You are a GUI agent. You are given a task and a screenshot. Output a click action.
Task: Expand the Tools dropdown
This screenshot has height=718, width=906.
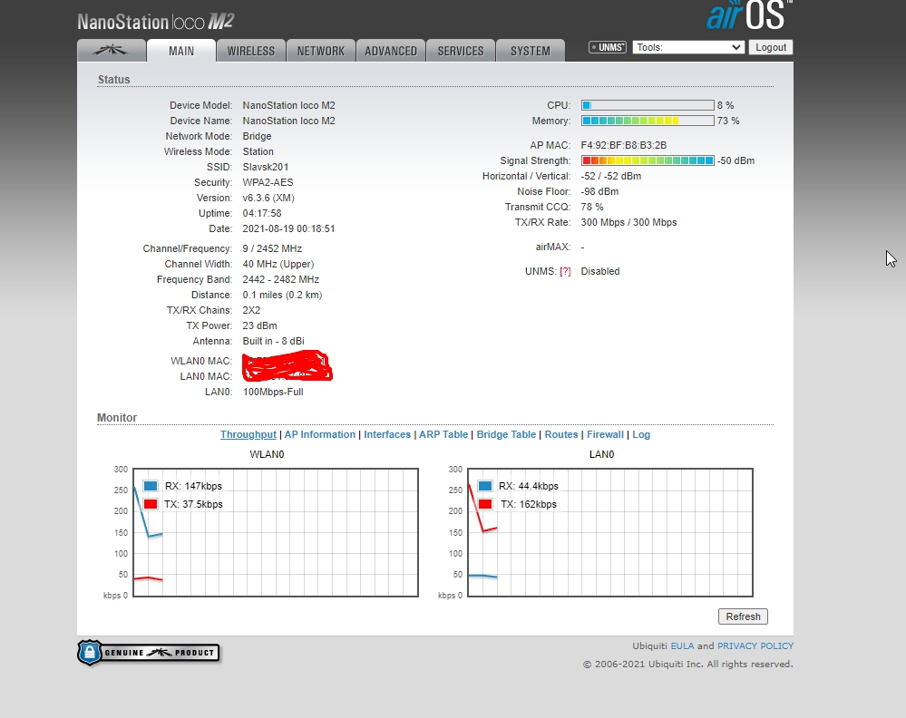688,47
